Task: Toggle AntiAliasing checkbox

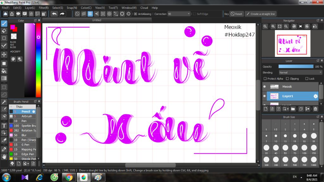Action: coord(135,14)
